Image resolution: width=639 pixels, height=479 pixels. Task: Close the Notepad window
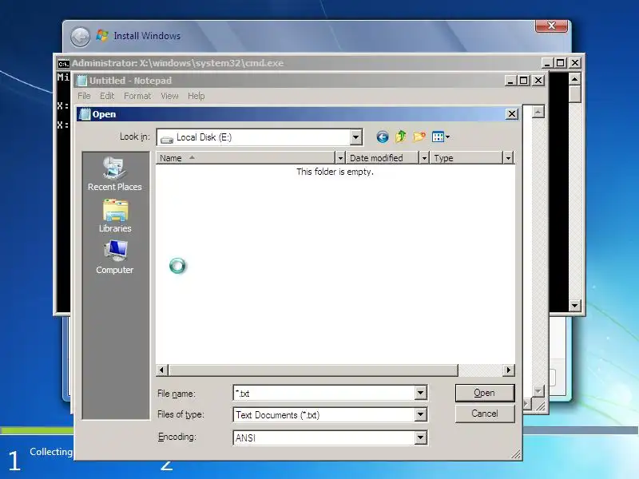[538, 81]
